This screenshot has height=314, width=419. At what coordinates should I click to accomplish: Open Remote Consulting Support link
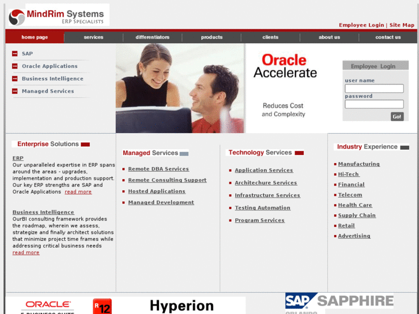point(167,180)
